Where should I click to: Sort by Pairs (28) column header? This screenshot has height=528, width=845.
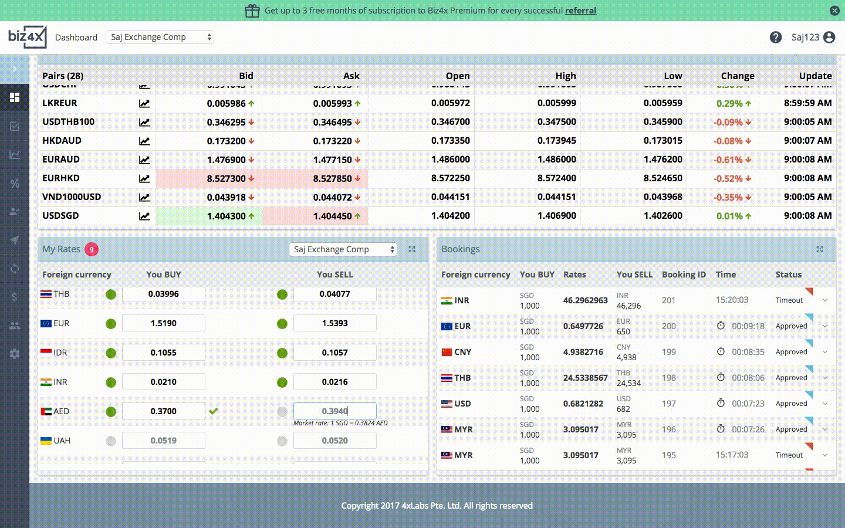tap(63, 76)
